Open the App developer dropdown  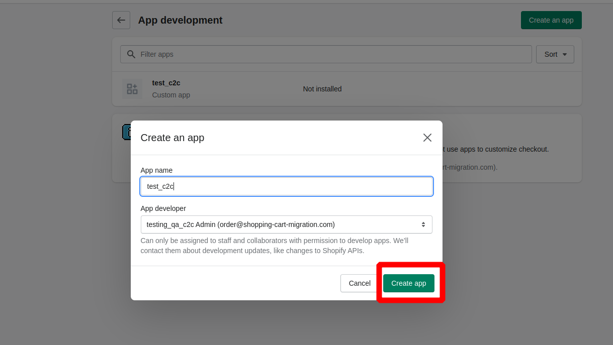tap(287, 224)
